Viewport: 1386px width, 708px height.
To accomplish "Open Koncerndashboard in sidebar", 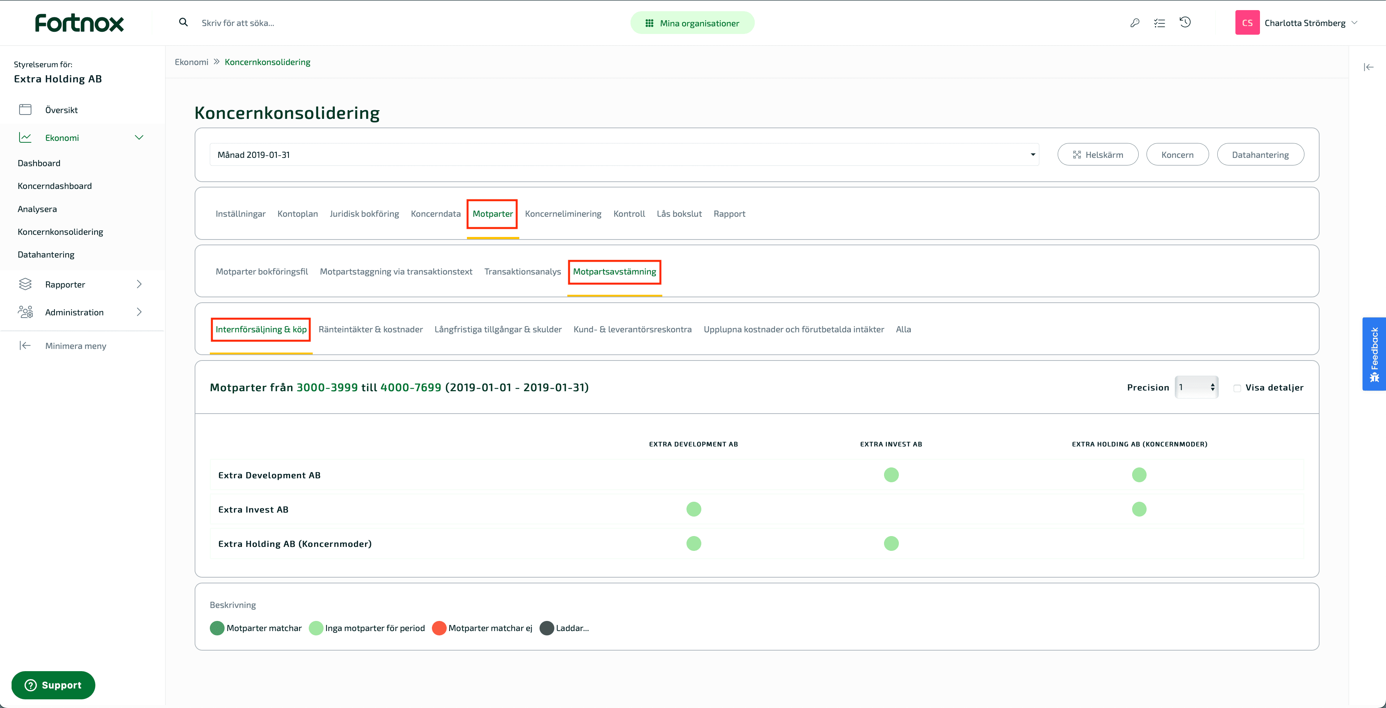I will (x=54, y=186).
